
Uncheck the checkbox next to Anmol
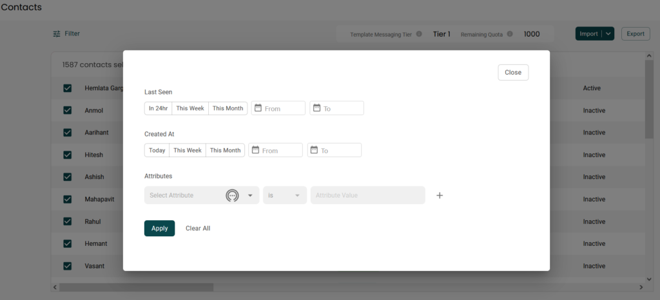point(68,111)
